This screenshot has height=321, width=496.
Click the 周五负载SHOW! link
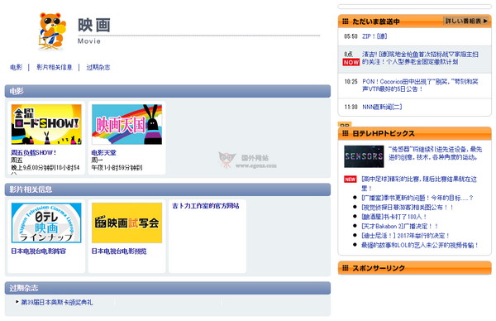pos(34,152)
